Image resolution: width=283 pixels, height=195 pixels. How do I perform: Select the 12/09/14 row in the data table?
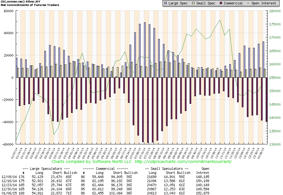point(105,177)
